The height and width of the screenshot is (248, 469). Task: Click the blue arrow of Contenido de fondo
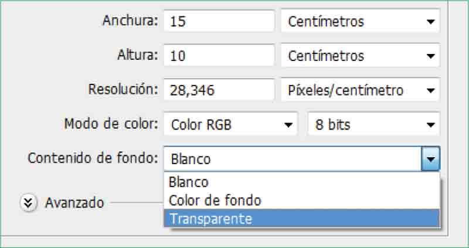431,159
